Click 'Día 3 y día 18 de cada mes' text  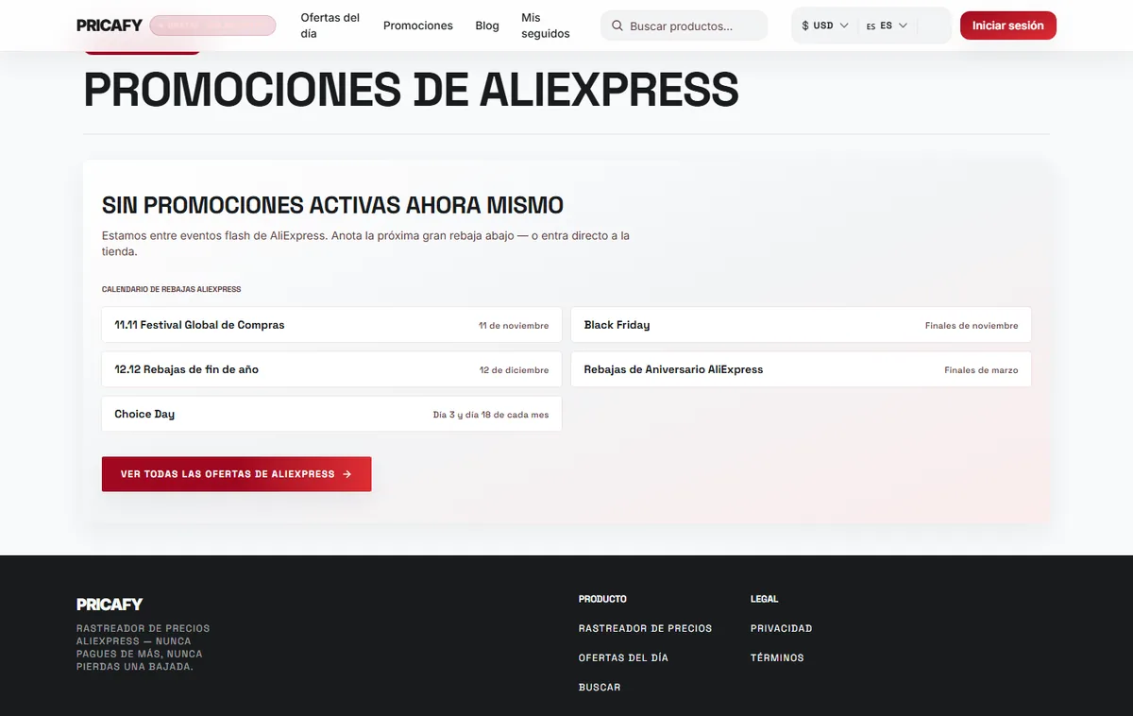(x=491, y=415)
